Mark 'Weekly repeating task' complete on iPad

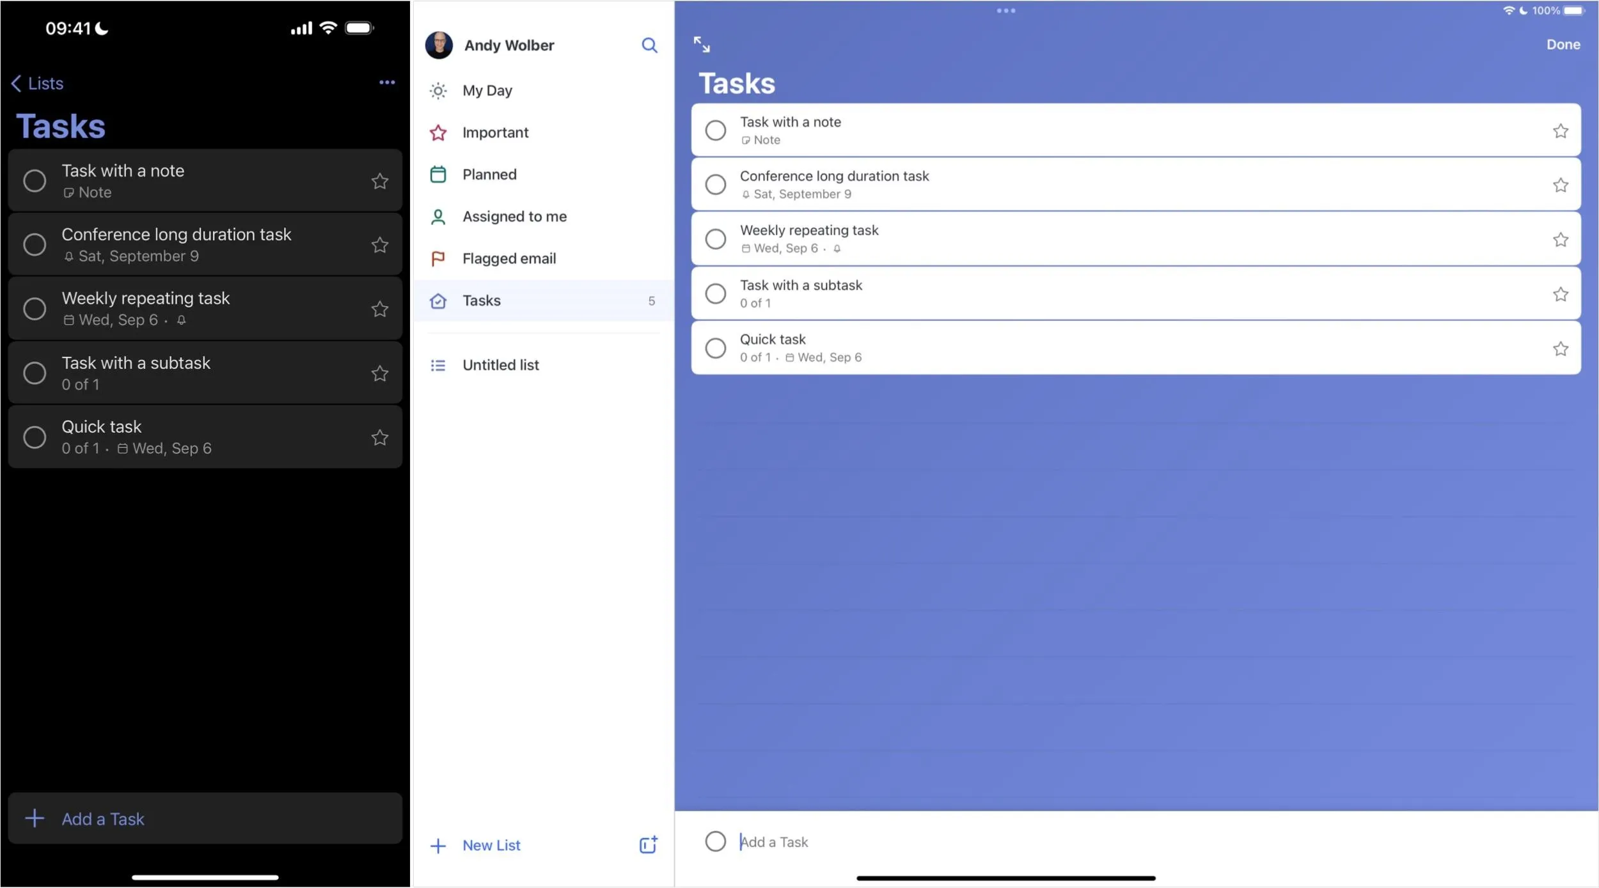(715, 239)
